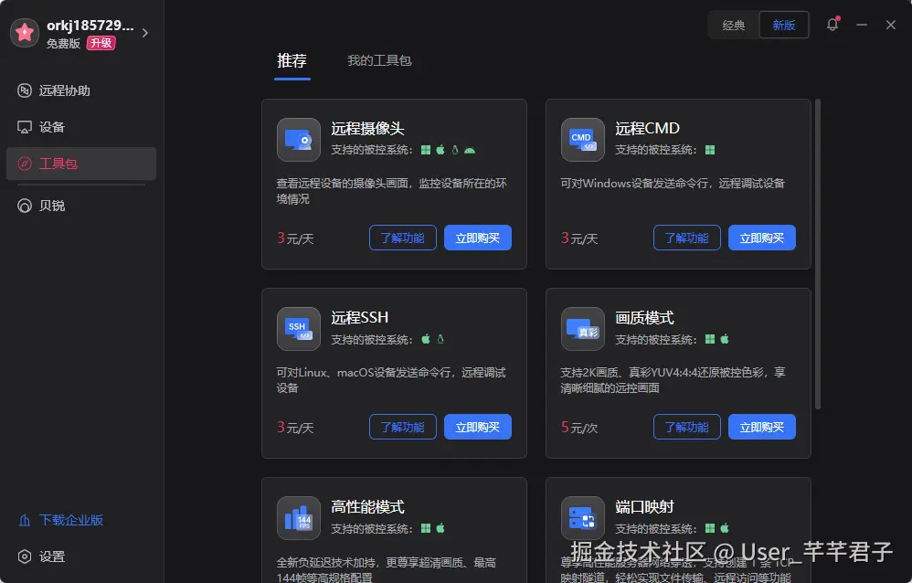Screen dimensions: 912x583
Task: Select the 推荐 tab
Action: pyautogui.click(x=292, y=60)
